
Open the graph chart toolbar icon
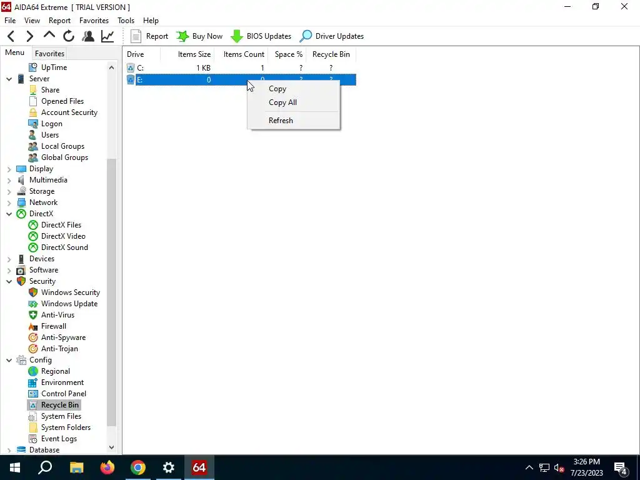107,36
